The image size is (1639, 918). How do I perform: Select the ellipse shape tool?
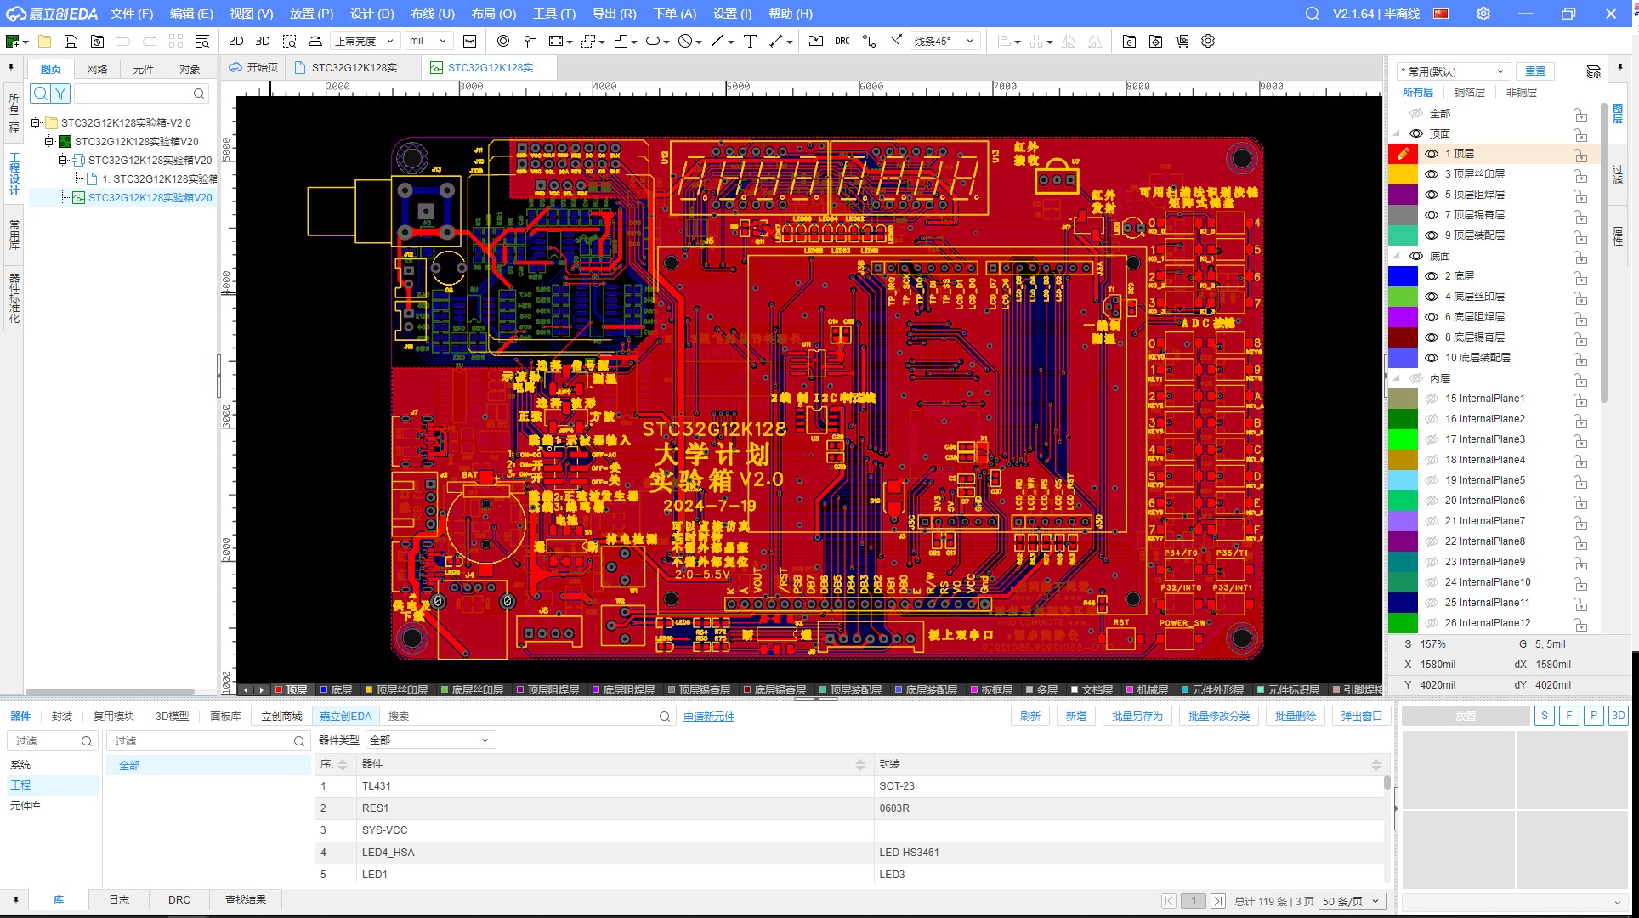[653, 41]
